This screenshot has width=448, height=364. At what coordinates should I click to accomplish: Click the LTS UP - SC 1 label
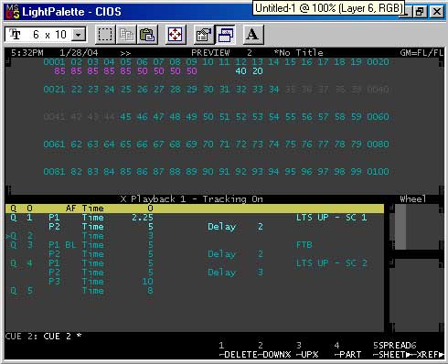point(332,218)
